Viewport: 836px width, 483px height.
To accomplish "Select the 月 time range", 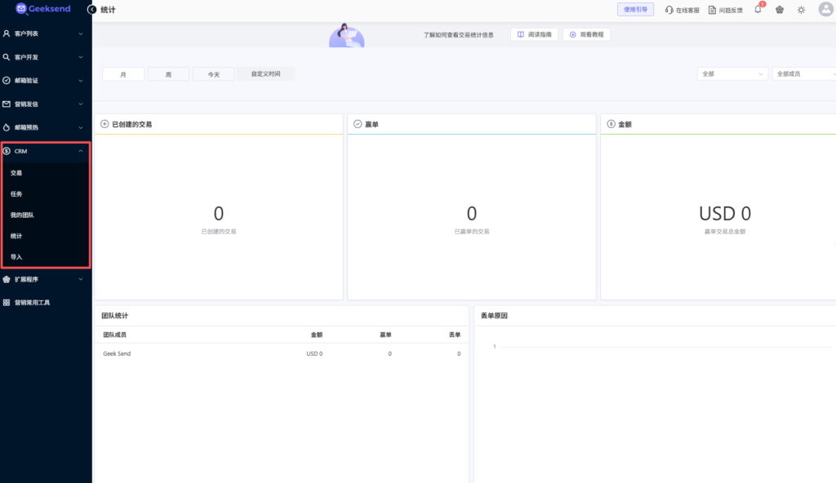I will pos(123,74).
